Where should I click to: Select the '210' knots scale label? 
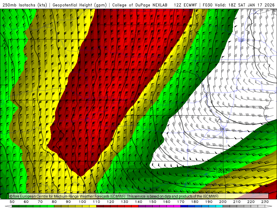click(237, 202)
